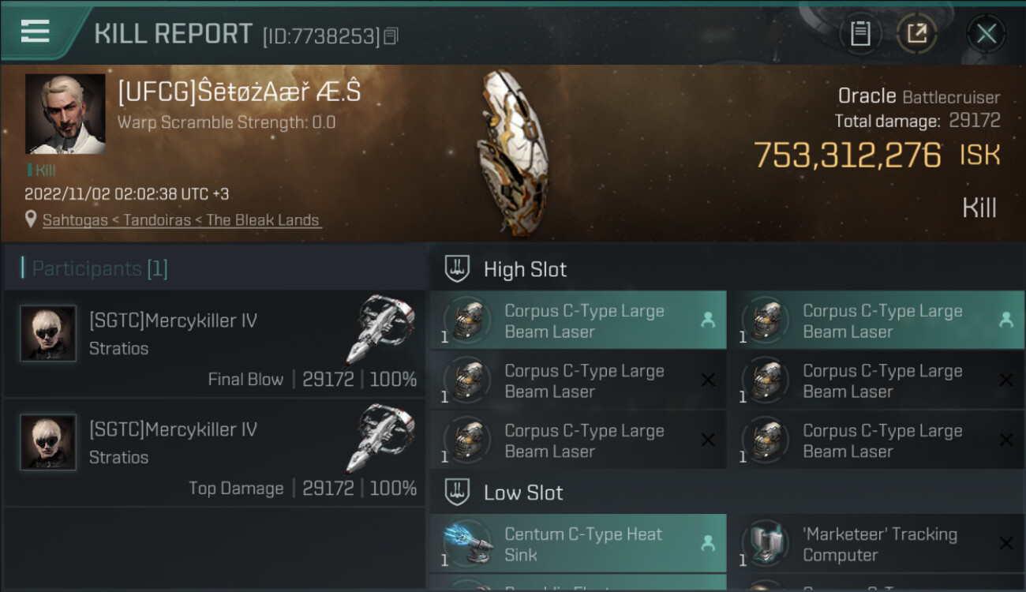Screen dimensions: 1026x592
Task: Select Stratios ship icon in Top Damage row
Action: [x=380, y=438]
